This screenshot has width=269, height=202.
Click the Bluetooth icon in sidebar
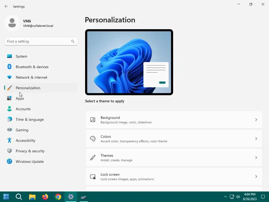point(9,67)
